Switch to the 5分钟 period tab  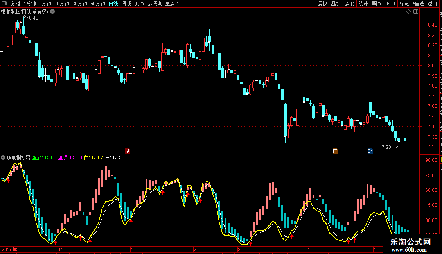(x=45, y=4)
